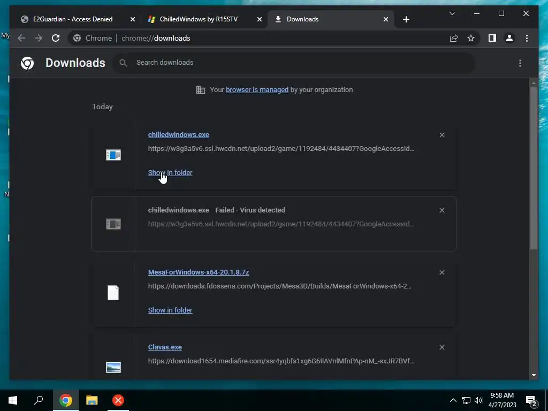Close the ChilledWindows by R15STV tab

(260, 19)
